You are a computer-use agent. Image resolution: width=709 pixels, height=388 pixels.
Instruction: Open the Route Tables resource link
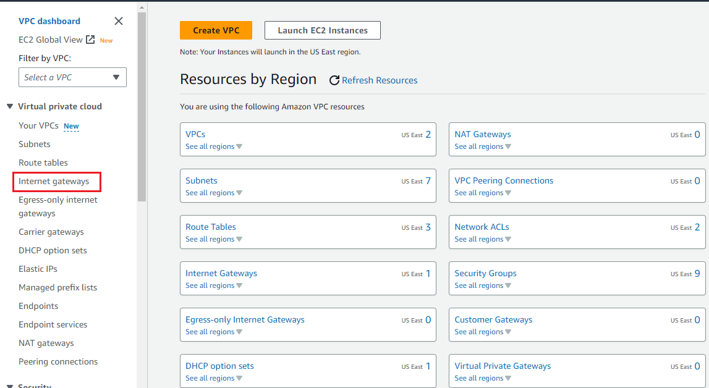point(211,227)
